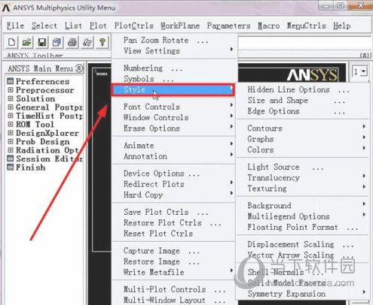
Task: Click the Open file folder icon
Action: pyautogui.click(x=26, y=42)
